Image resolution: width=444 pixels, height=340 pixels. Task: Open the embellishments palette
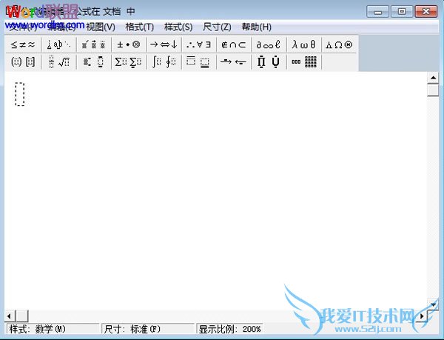(x=94, y=44)
